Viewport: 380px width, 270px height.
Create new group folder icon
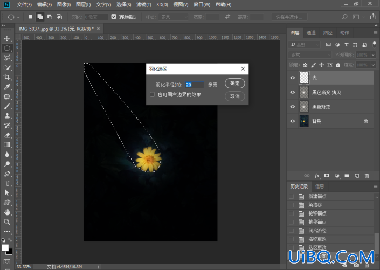(x=347, y=176)
